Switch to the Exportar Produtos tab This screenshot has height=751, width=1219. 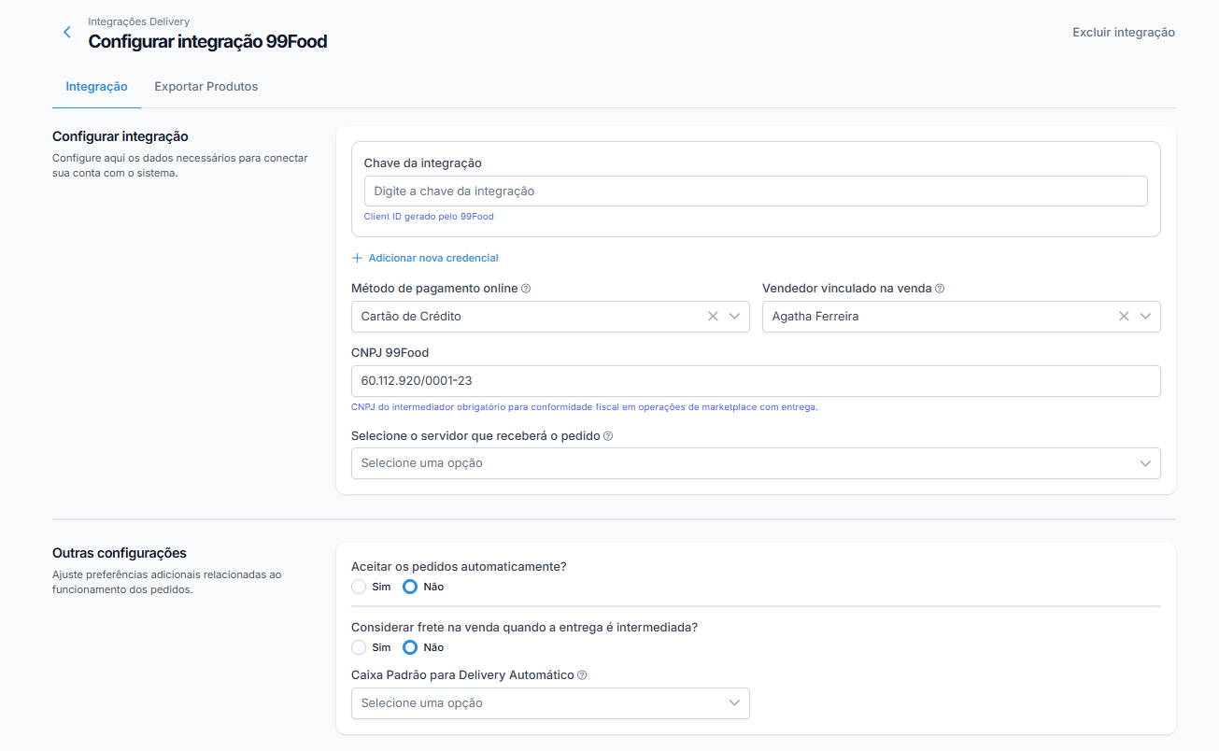coord(206,87)
